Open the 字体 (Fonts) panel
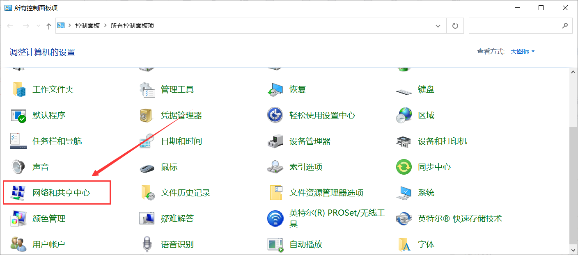Image resolution: width=578 pixels, height=255 pixels. point(426,244)
